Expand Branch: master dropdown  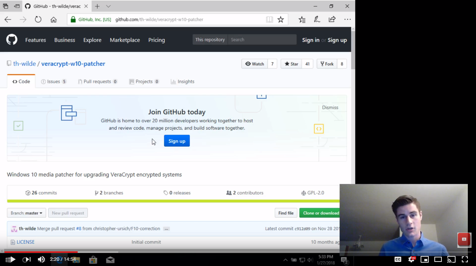(x=26, y=213)
